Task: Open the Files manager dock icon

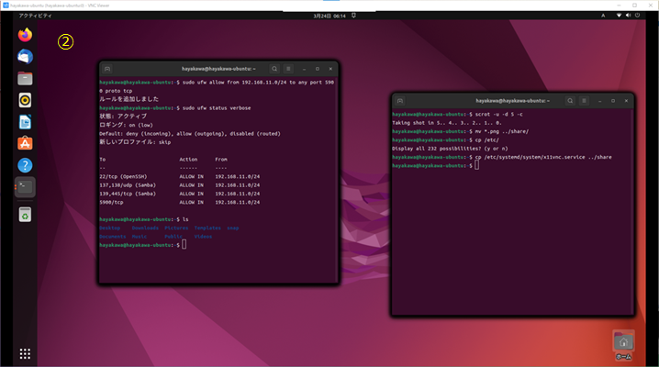Action: coord(25,78)
